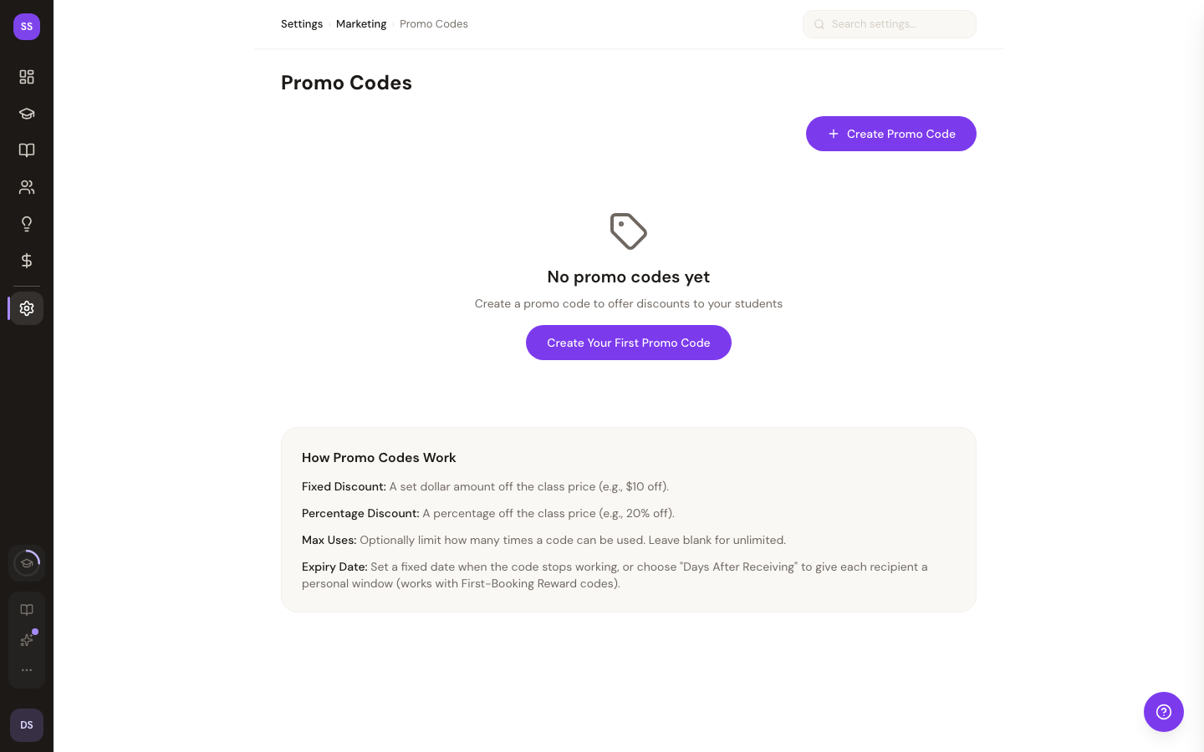Open the small book icon near sidebar bottom
The width and height of the screenshot is (1204, 752).
click(x=27, y=610)
